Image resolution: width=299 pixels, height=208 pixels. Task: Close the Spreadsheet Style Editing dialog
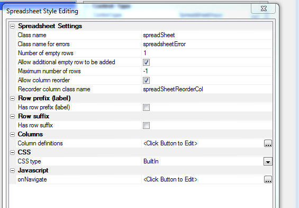(264, 8)
